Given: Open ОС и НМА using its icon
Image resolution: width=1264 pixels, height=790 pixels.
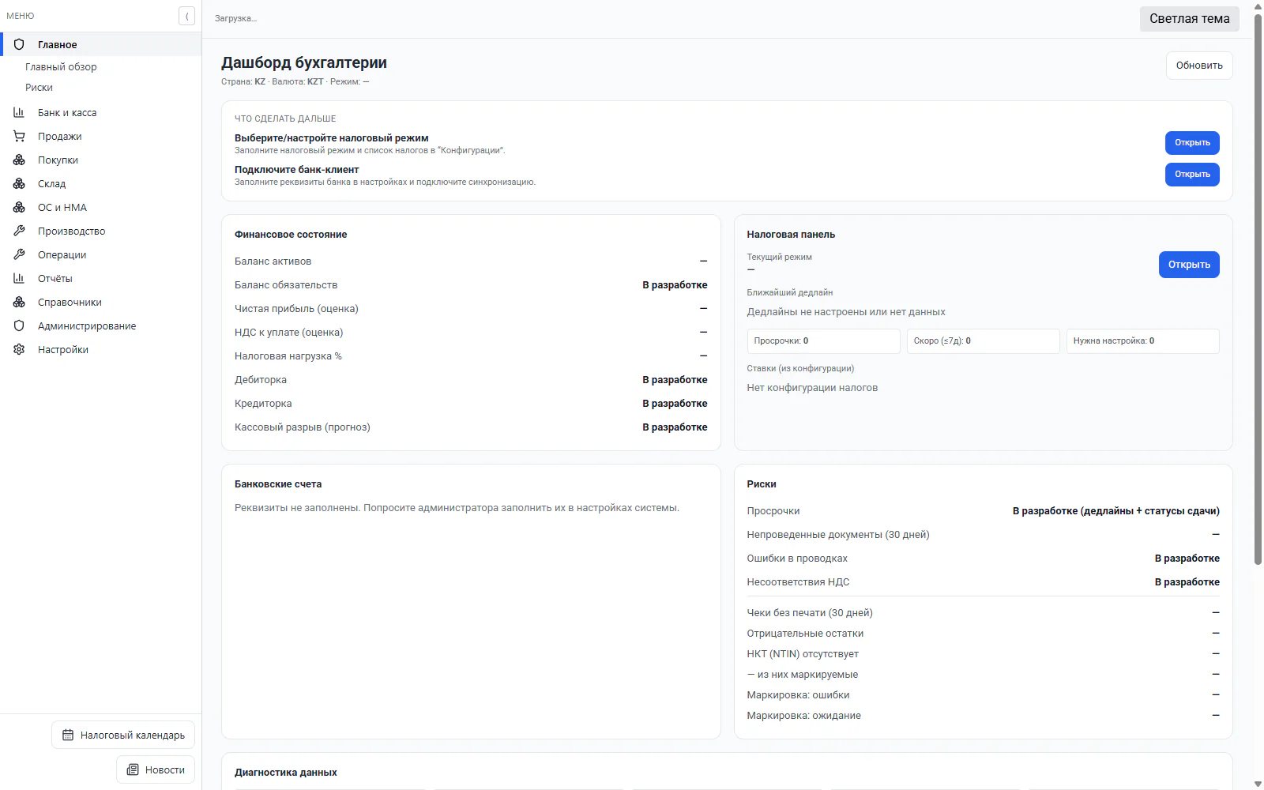Looking at the screenshot, I should (19, 207).
